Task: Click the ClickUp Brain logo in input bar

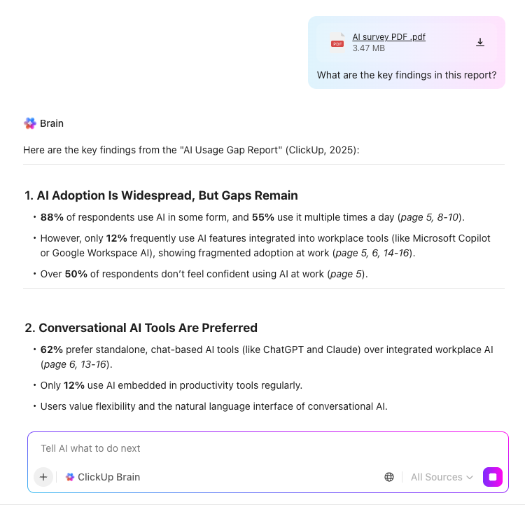Action: 70,477
